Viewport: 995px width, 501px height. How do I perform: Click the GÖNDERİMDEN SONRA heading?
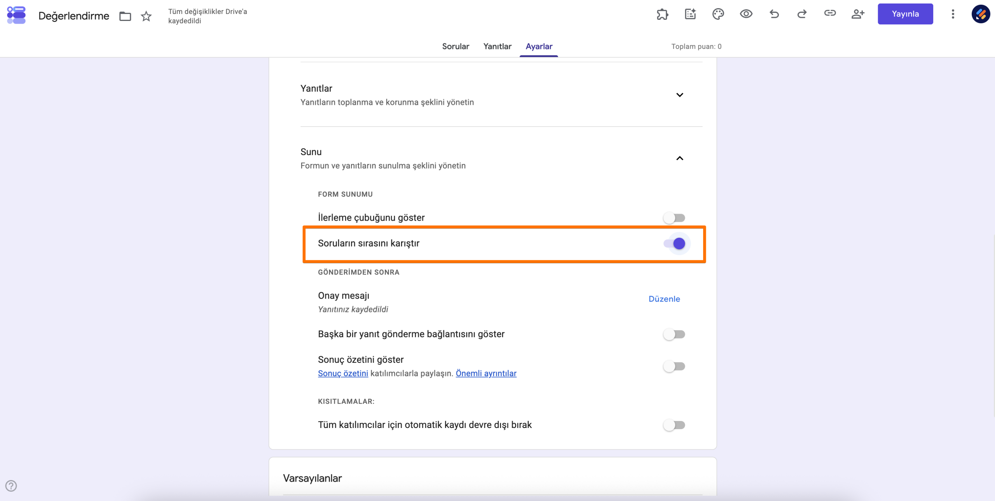(x=358, y=272)
